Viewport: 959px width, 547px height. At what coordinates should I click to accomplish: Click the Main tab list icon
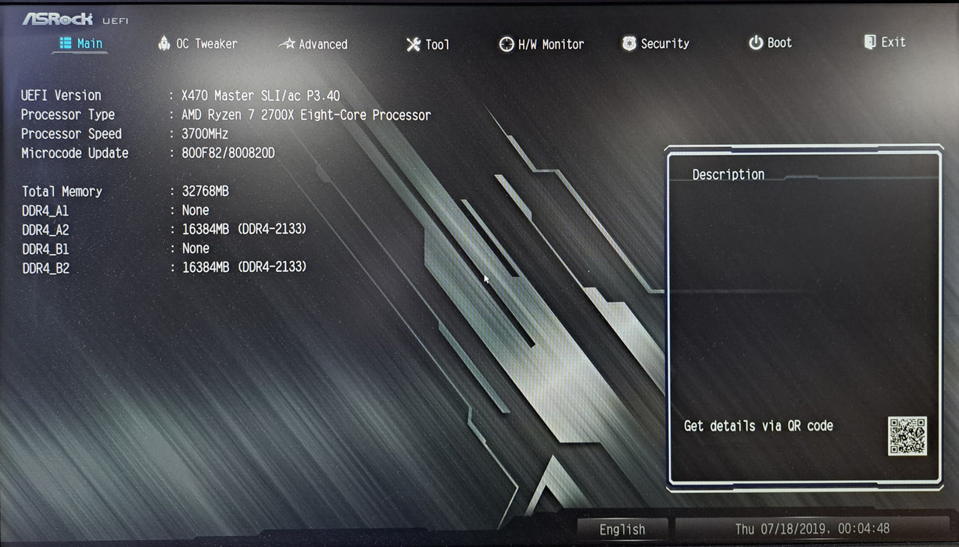pos(66,43)
